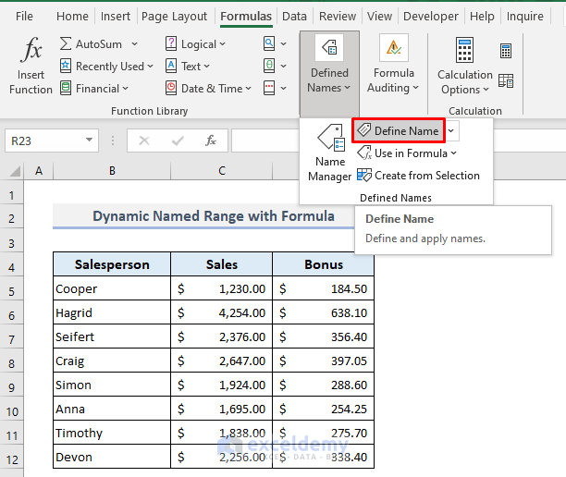Click in the formula bar input
Viewport: 566px width, 477px height.
265,141
